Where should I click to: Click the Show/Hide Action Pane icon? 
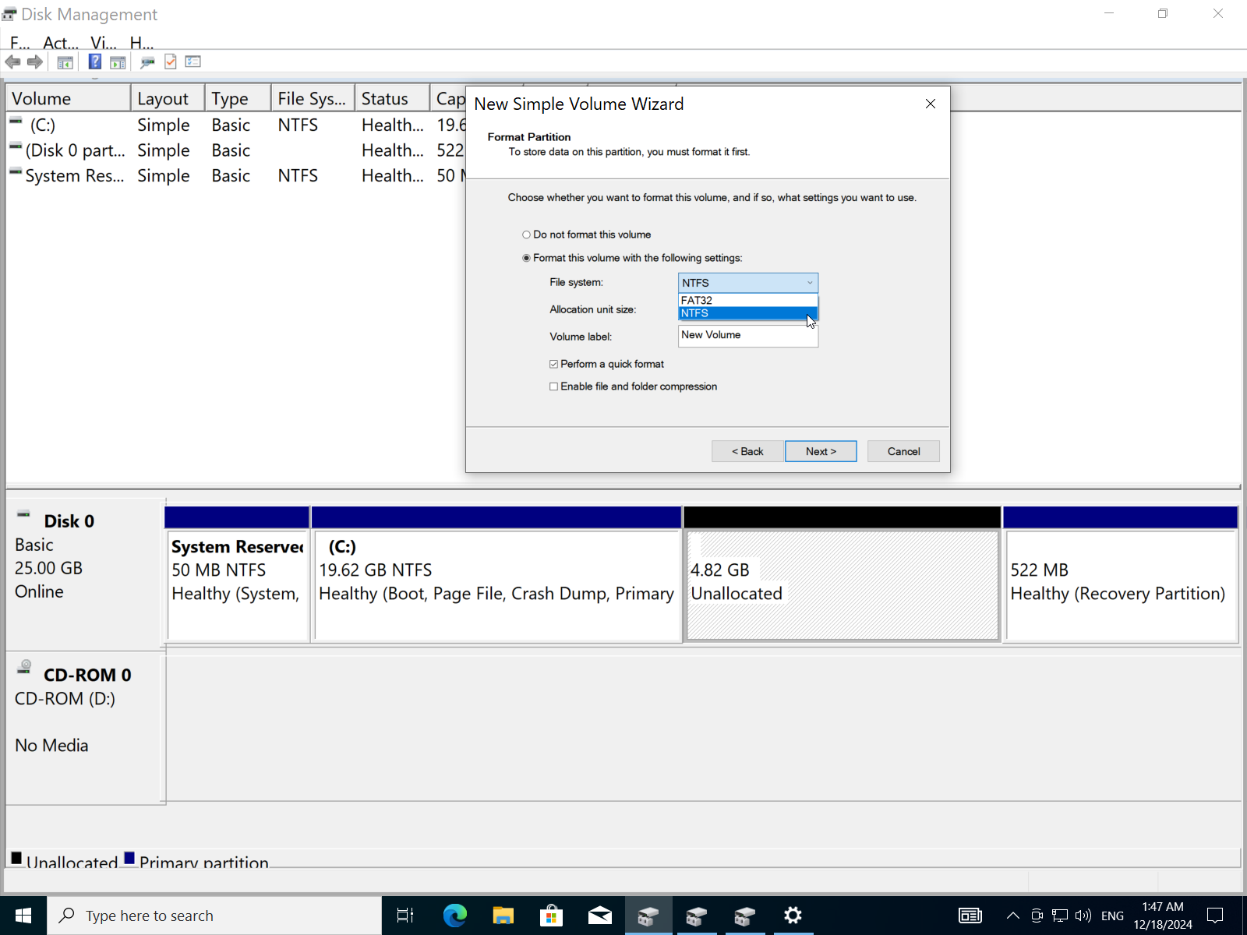coord(118,62)
